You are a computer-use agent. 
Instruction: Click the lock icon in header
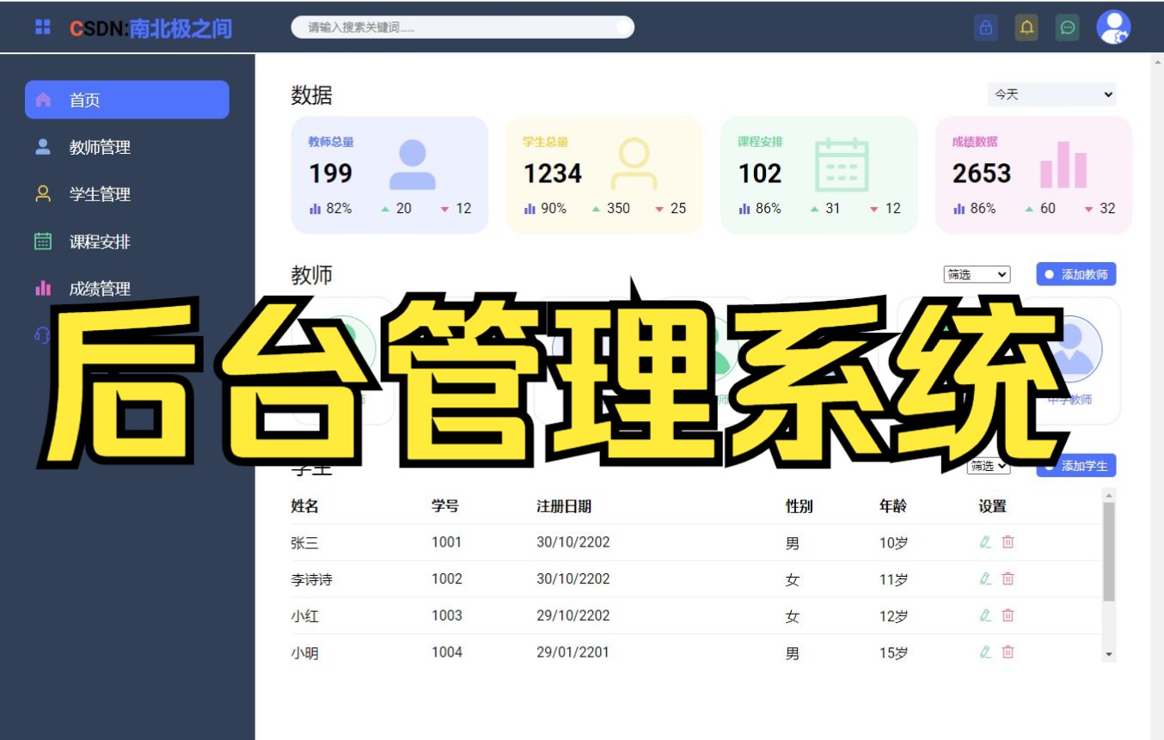pyautogui.click(x=986, y=28)
